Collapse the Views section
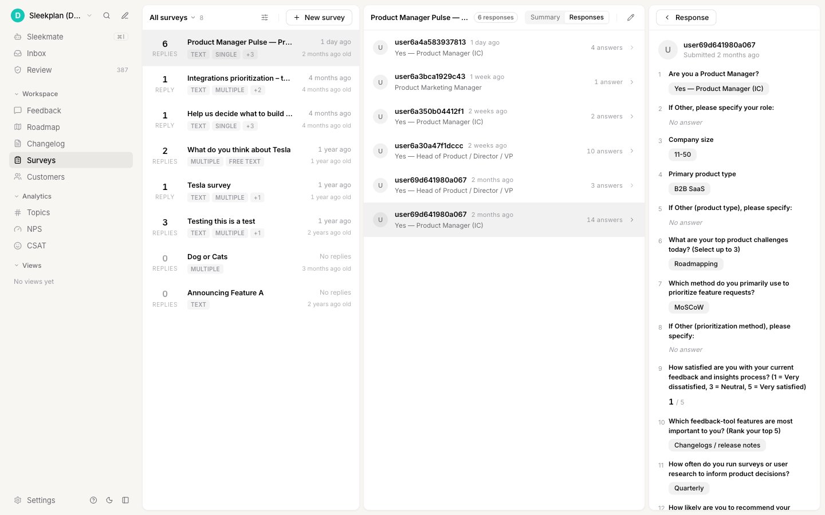The image size is (825, 515). [x=27, y=266]
